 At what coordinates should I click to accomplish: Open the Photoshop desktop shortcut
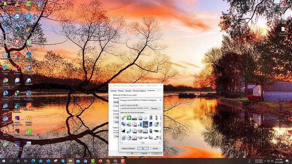(17, 108)
